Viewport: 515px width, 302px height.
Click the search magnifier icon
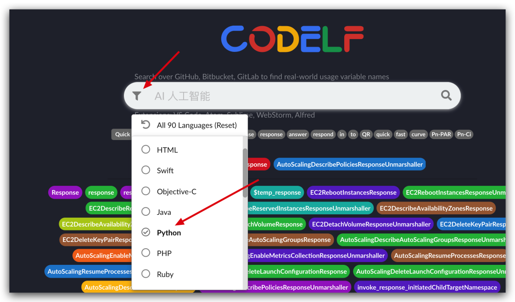coord(446,96)
